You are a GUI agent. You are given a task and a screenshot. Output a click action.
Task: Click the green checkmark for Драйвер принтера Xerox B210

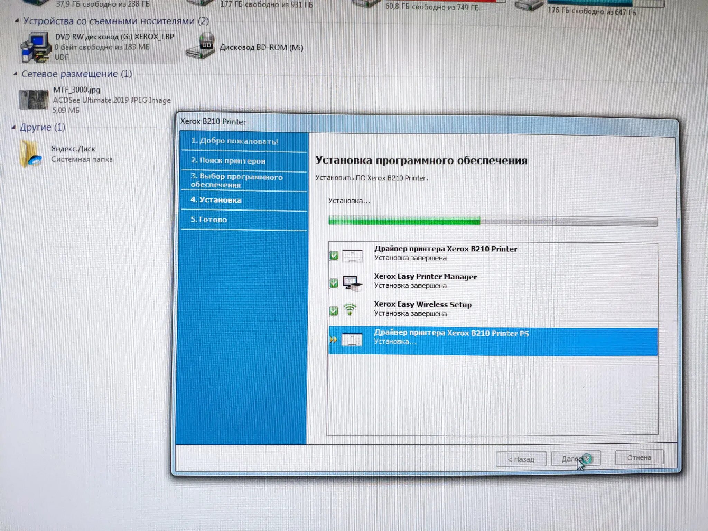click(334, 255)
